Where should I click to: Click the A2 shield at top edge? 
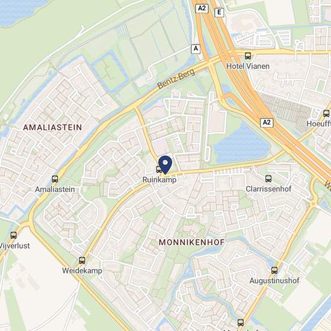coord(202,8)
